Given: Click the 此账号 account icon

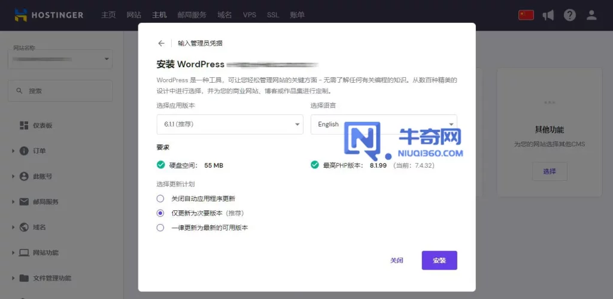Looking at the screenshot, I should (24, 176).
